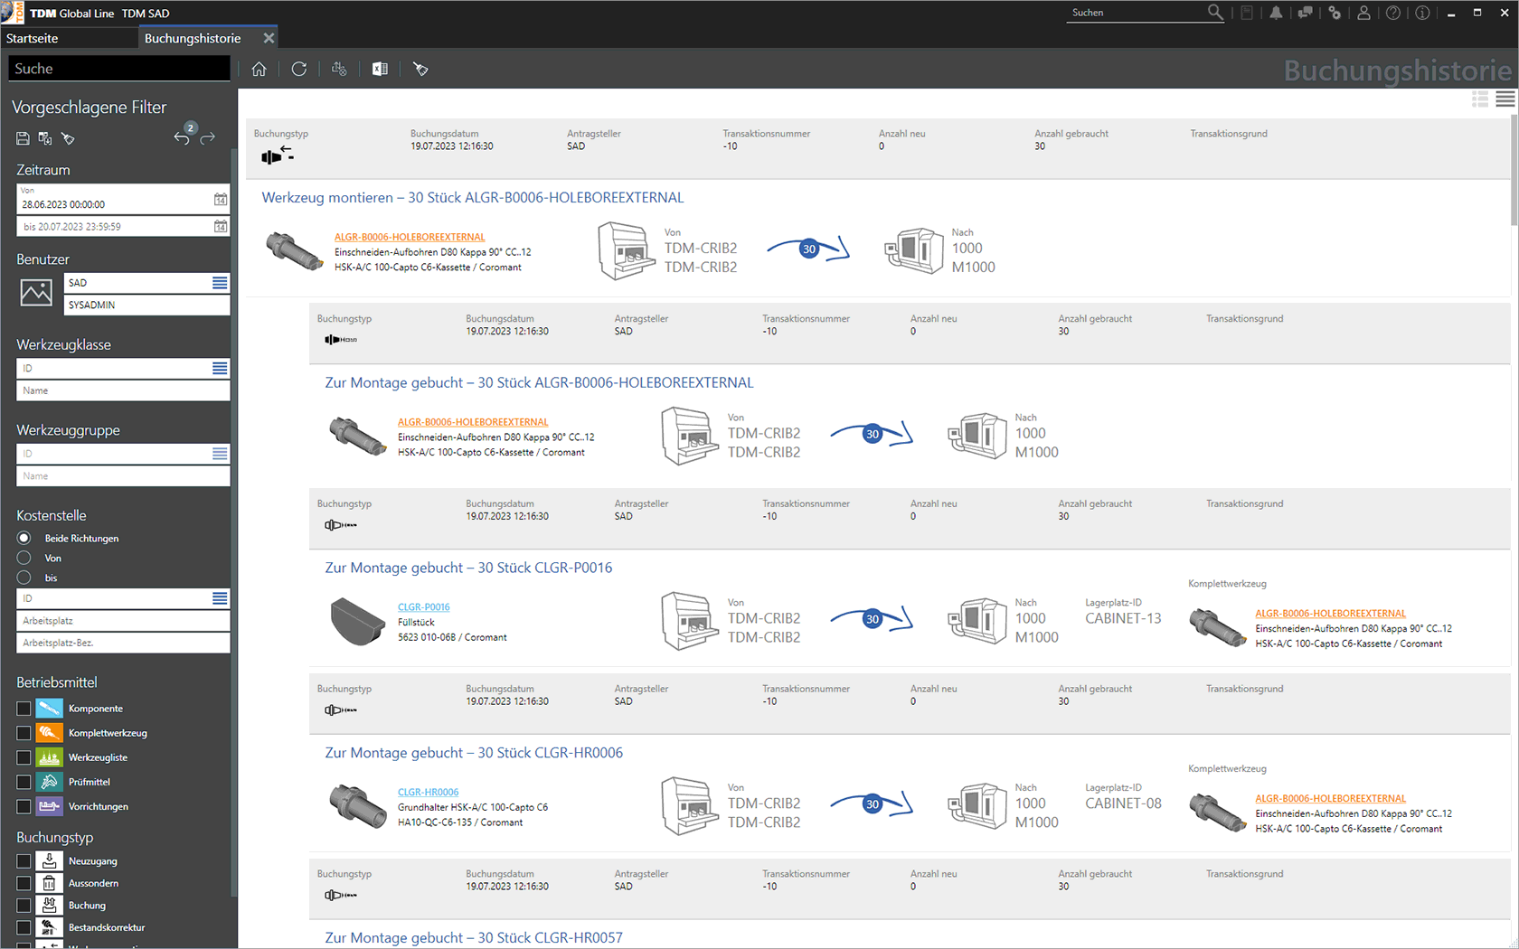Open the settings gears icon
1519x949 pixels.
1335,13
